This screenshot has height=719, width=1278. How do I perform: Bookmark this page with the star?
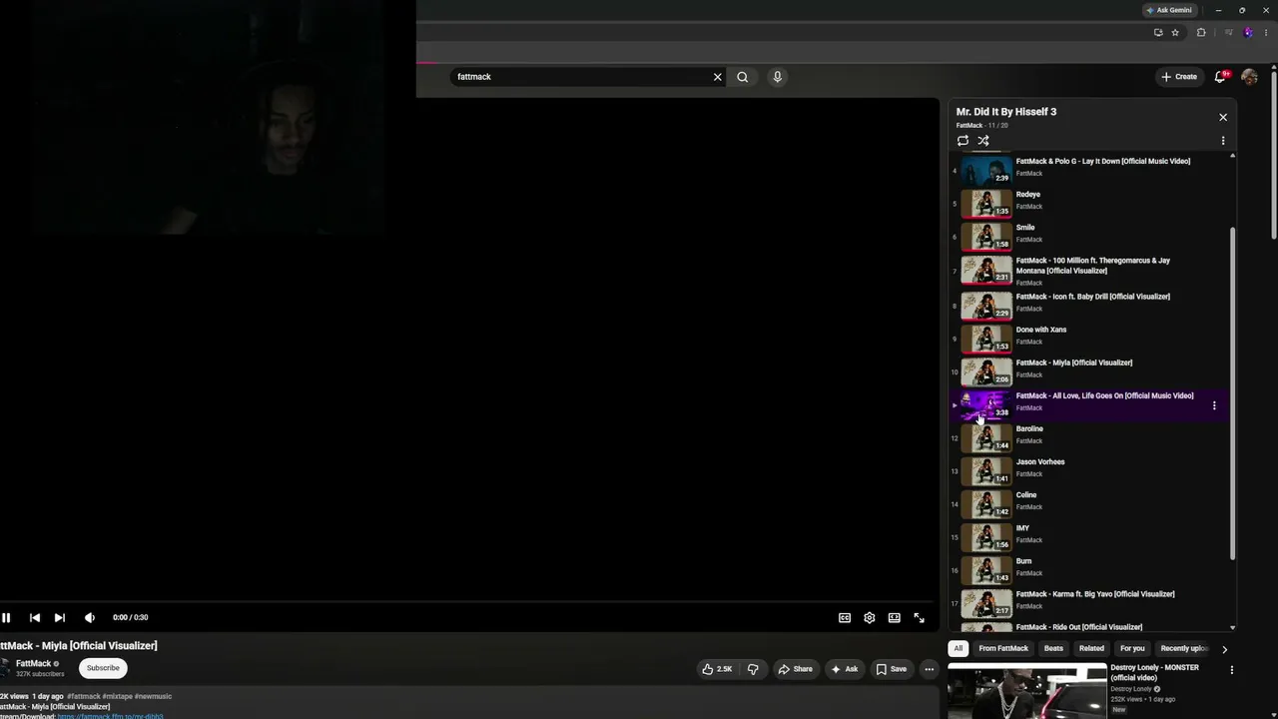coord(1175,32)
